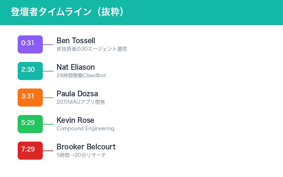Image resolution: width=283 pixels, height=177 pixels.
Task: Select the orange 3:31 time marker
Action: click(x=30, y=97)
